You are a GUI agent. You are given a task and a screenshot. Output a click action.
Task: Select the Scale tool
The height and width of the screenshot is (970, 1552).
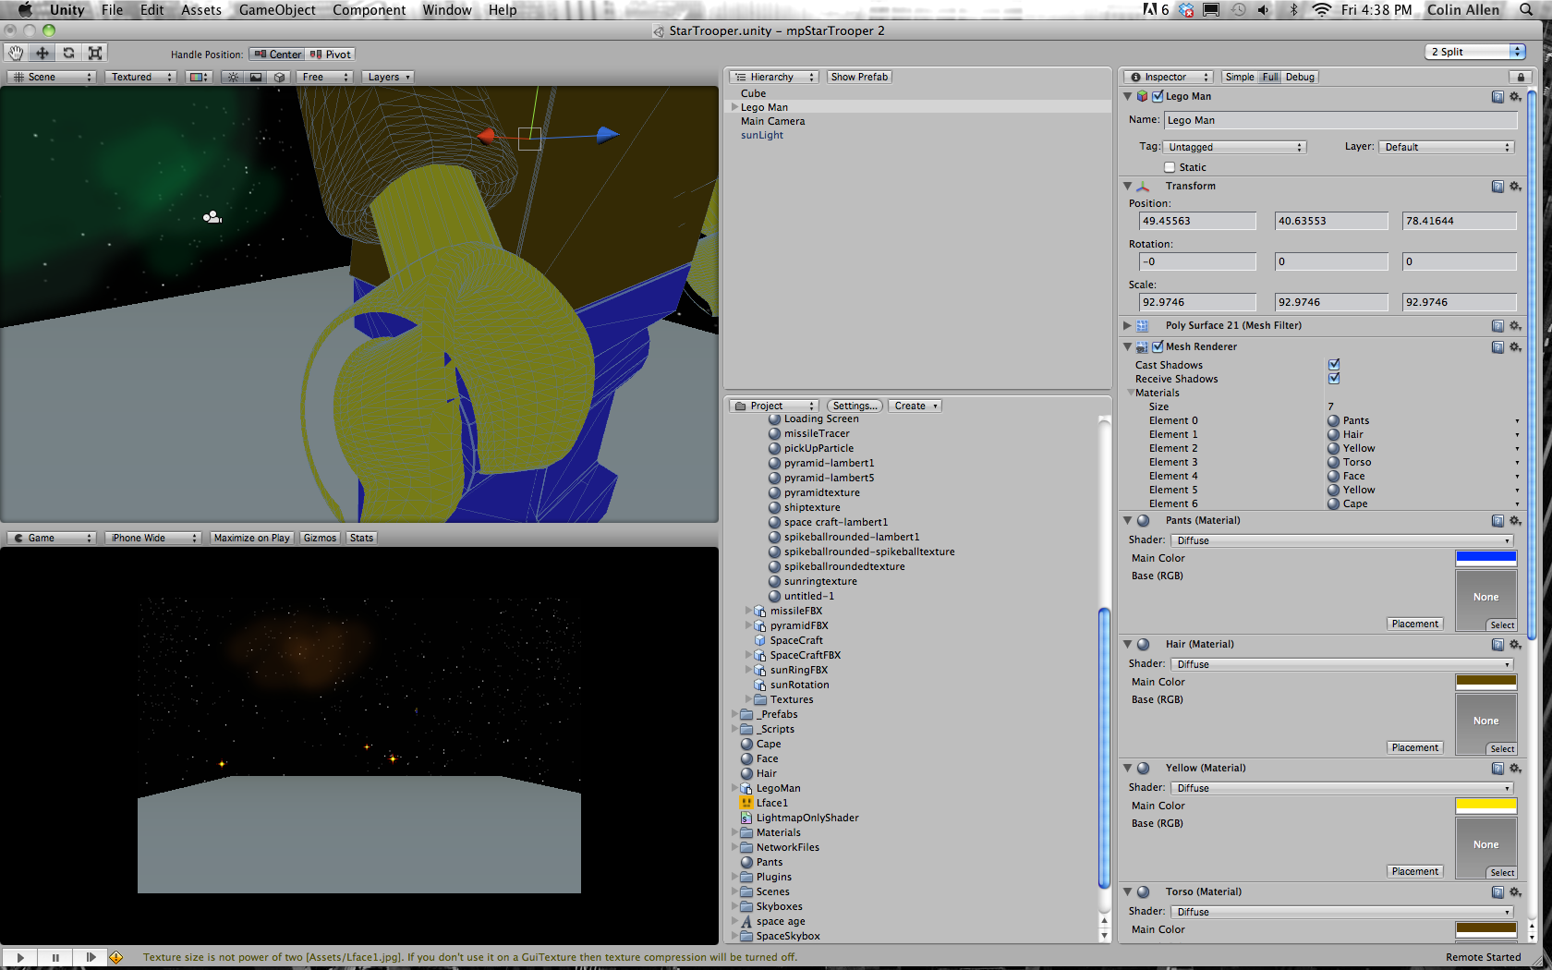(95, 53)
